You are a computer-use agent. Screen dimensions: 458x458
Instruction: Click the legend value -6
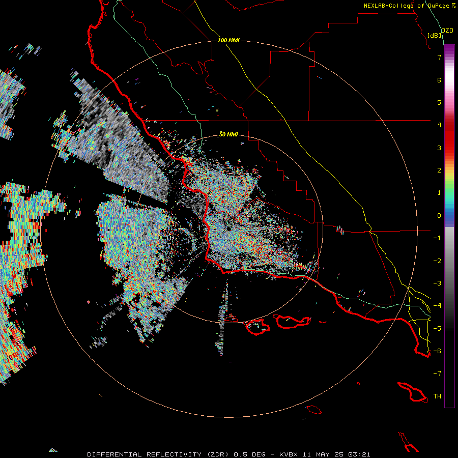(437, 351)
